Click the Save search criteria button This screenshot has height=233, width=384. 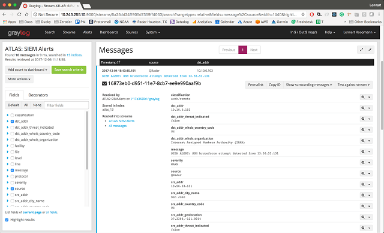point(69,69)
